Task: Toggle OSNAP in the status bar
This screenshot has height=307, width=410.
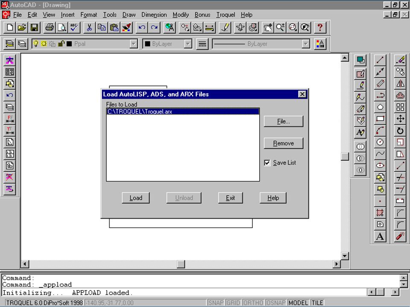Action: 275,303
